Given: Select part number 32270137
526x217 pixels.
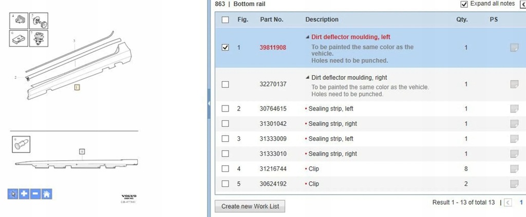Looking at the screenshot, I should (x=273, y=84).
